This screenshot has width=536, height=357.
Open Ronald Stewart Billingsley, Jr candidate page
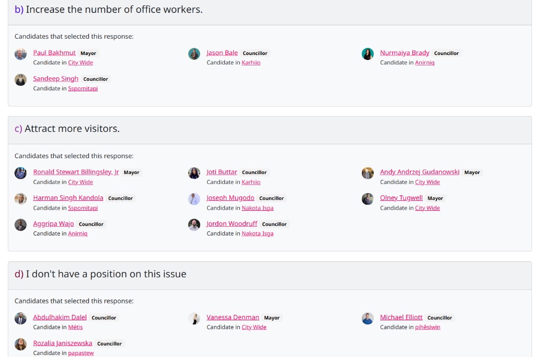coord(76,172)
